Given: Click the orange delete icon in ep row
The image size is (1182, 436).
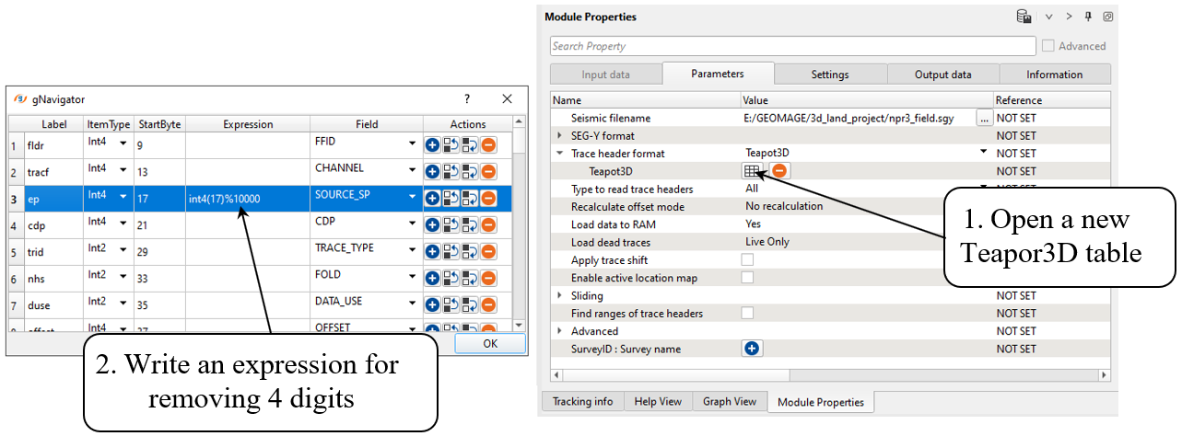Looking at the screenshot, I should [487, 198].
